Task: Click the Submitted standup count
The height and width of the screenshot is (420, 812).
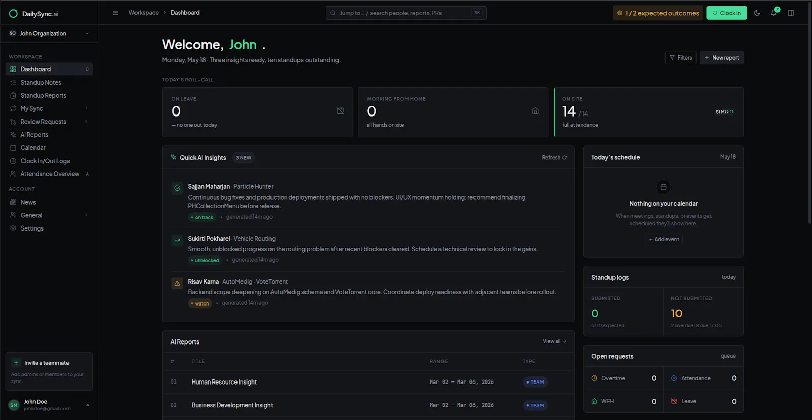Action: pos(595,314)
